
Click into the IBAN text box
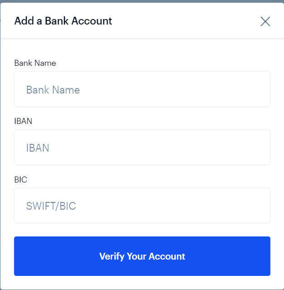click(142, 147)
